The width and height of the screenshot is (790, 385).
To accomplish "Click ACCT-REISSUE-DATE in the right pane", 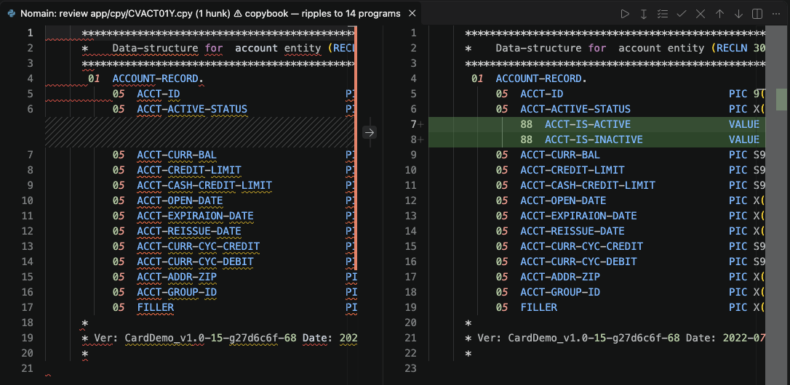I will click(572, 232).
